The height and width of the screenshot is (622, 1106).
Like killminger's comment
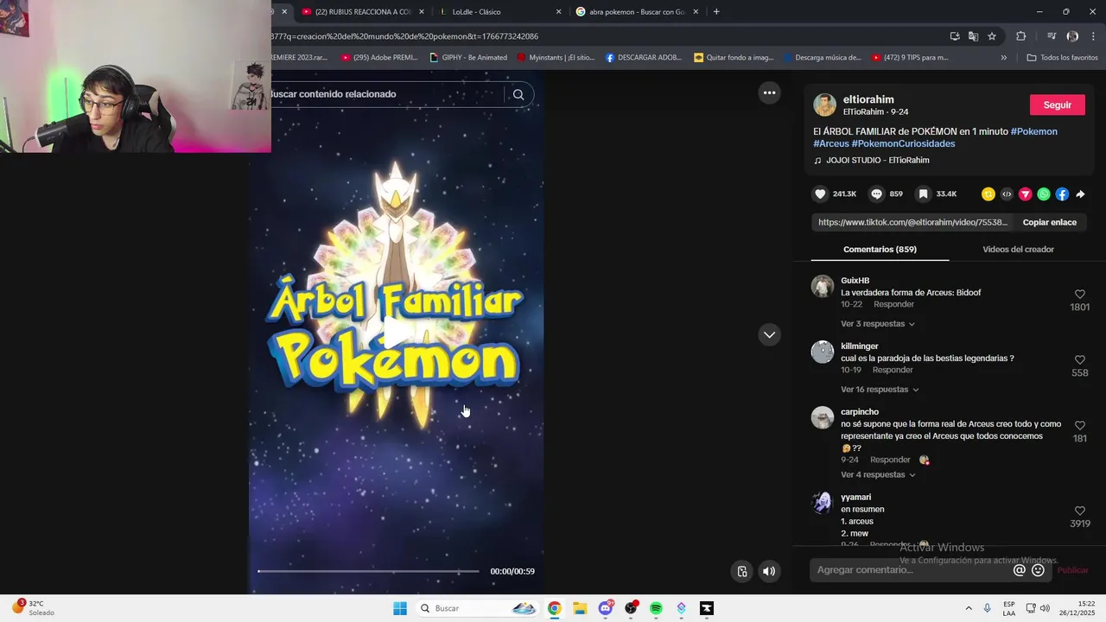click(x=1079, y=360)
